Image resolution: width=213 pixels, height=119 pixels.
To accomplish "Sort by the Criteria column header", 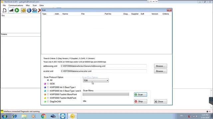I will pyautogui.click(x=166, y=14).
